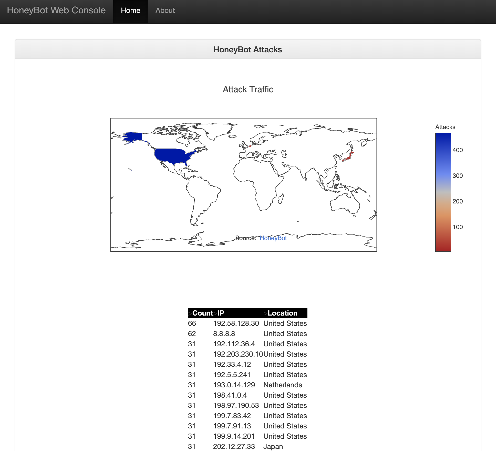
Task: Select the 8.8.8.8 IP entry
Action: (x=224, y=334)
